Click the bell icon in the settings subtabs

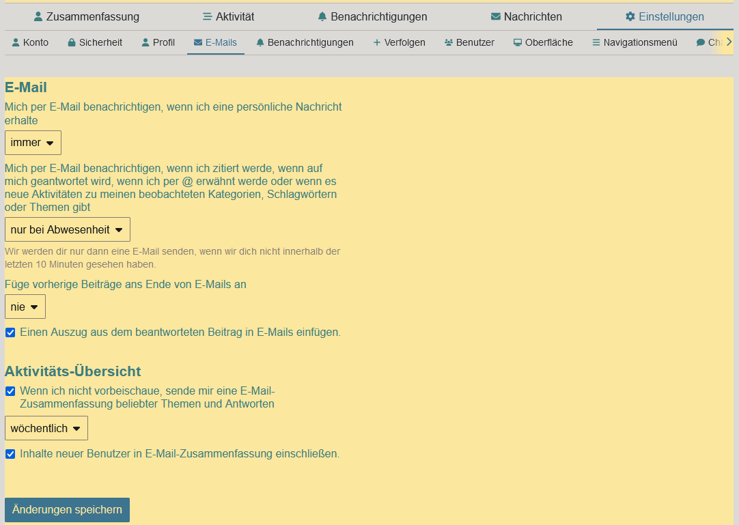(x=260, y=42)
